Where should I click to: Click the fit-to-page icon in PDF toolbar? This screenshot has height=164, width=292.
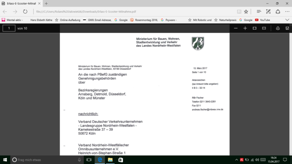[x=255, y=28]
